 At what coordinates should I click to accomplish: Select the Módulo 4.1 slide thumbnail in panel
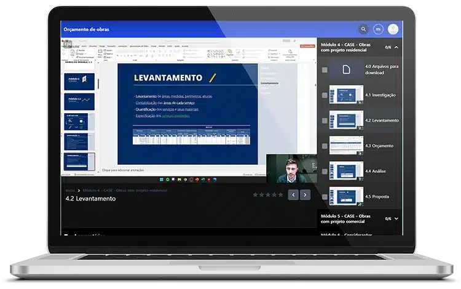click(79, 101)
